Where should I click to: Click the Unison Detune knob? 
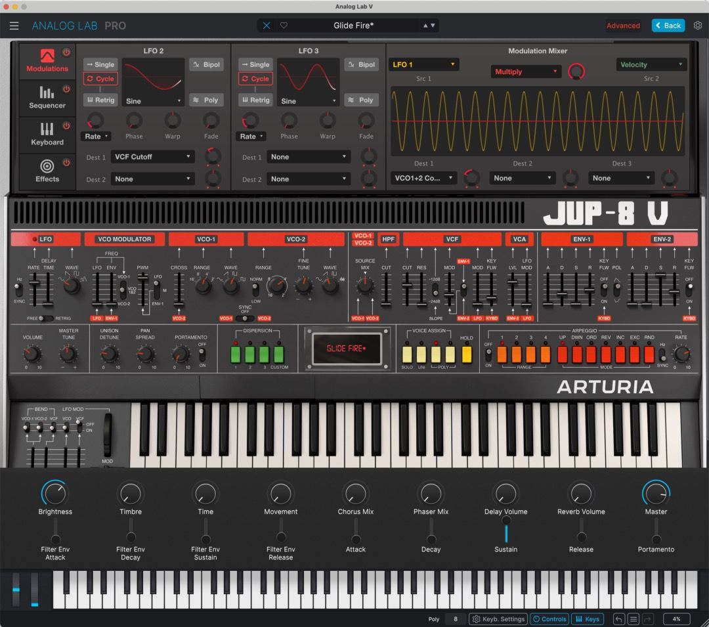[109, 354]
